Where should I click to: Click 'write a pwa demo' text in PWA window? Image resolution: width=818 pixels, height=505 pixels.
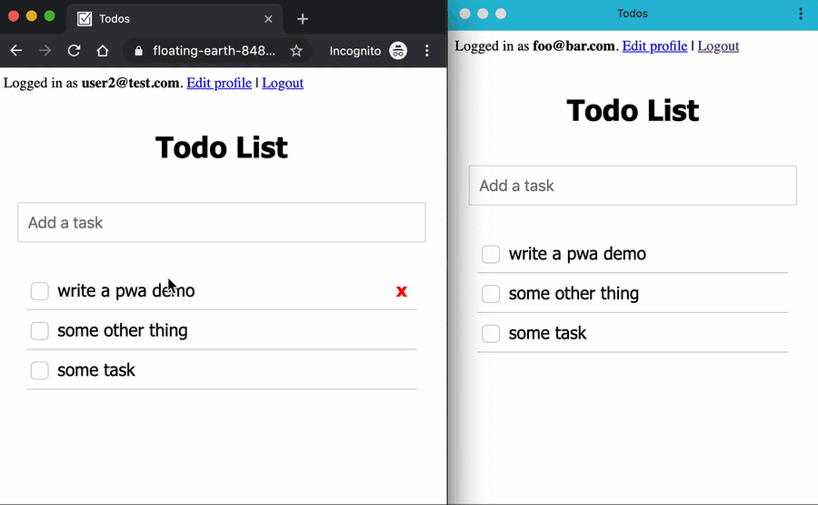[x=577, y=254]
